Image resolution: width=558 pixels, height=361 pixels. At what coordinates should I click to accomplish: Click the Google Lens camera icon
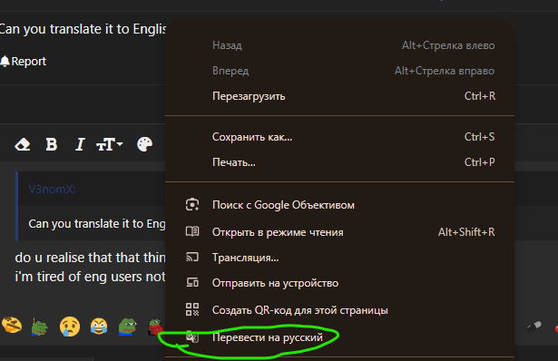[192, 204]
